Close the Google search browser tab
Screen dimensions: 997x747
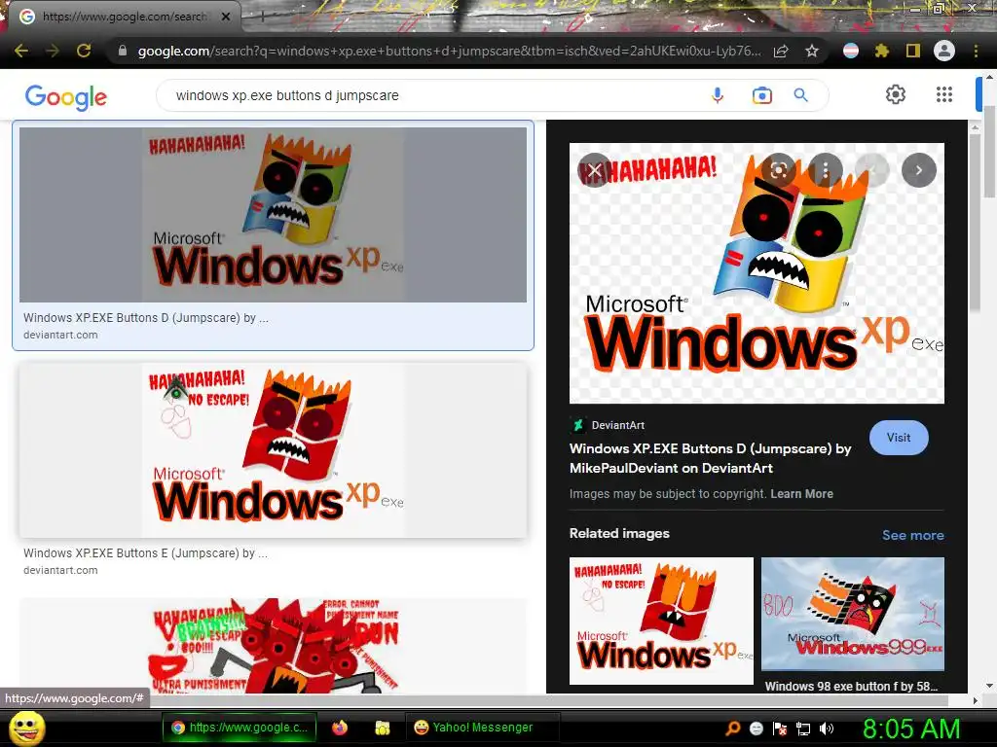[x=226, y=17]
